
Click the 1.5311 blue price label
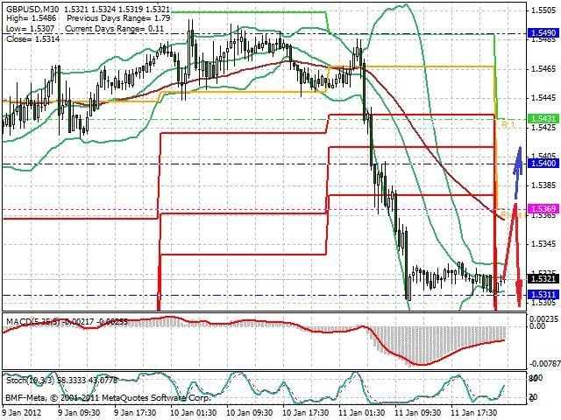coord(543,294)
